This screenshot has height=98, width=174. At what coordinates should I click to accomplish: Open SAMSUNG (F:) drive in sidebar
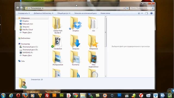point(27,53)
